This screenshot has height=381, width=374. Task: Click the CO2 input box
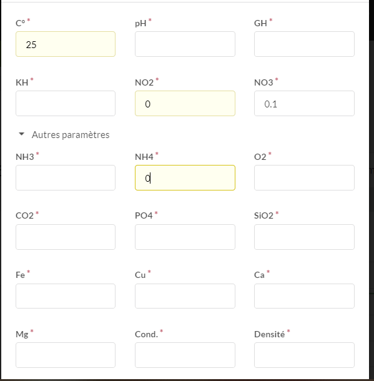click(x=66, y=237)
